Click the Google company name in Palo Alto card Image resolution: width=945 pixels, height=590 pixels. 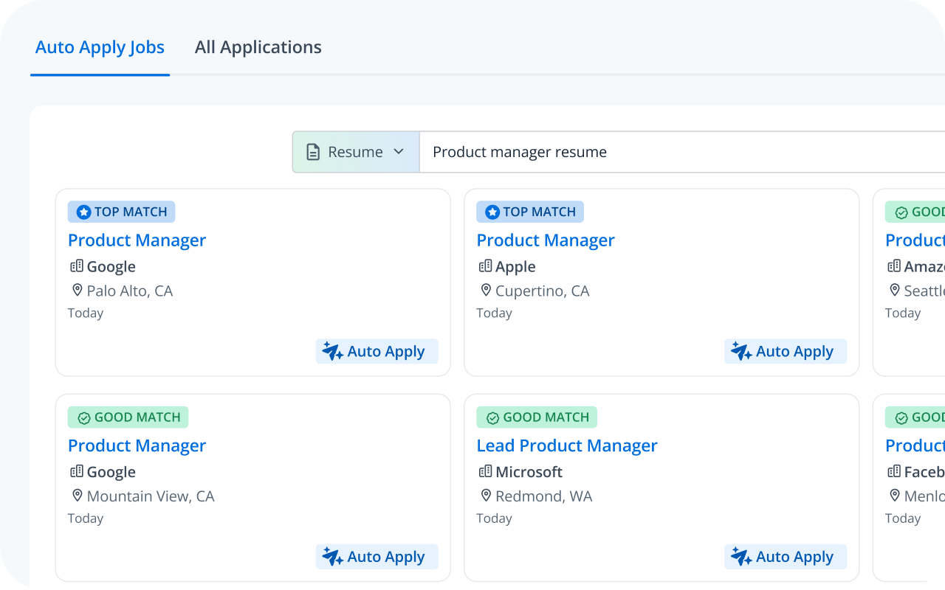pyautogui.click(x=111, y=267)
